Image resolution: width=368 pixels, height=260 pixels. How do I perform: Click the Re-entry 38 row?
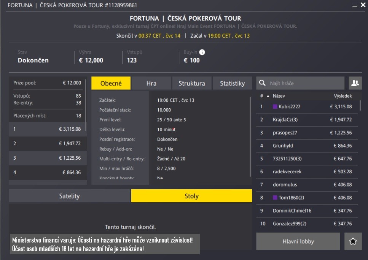[x=47, y=103]
